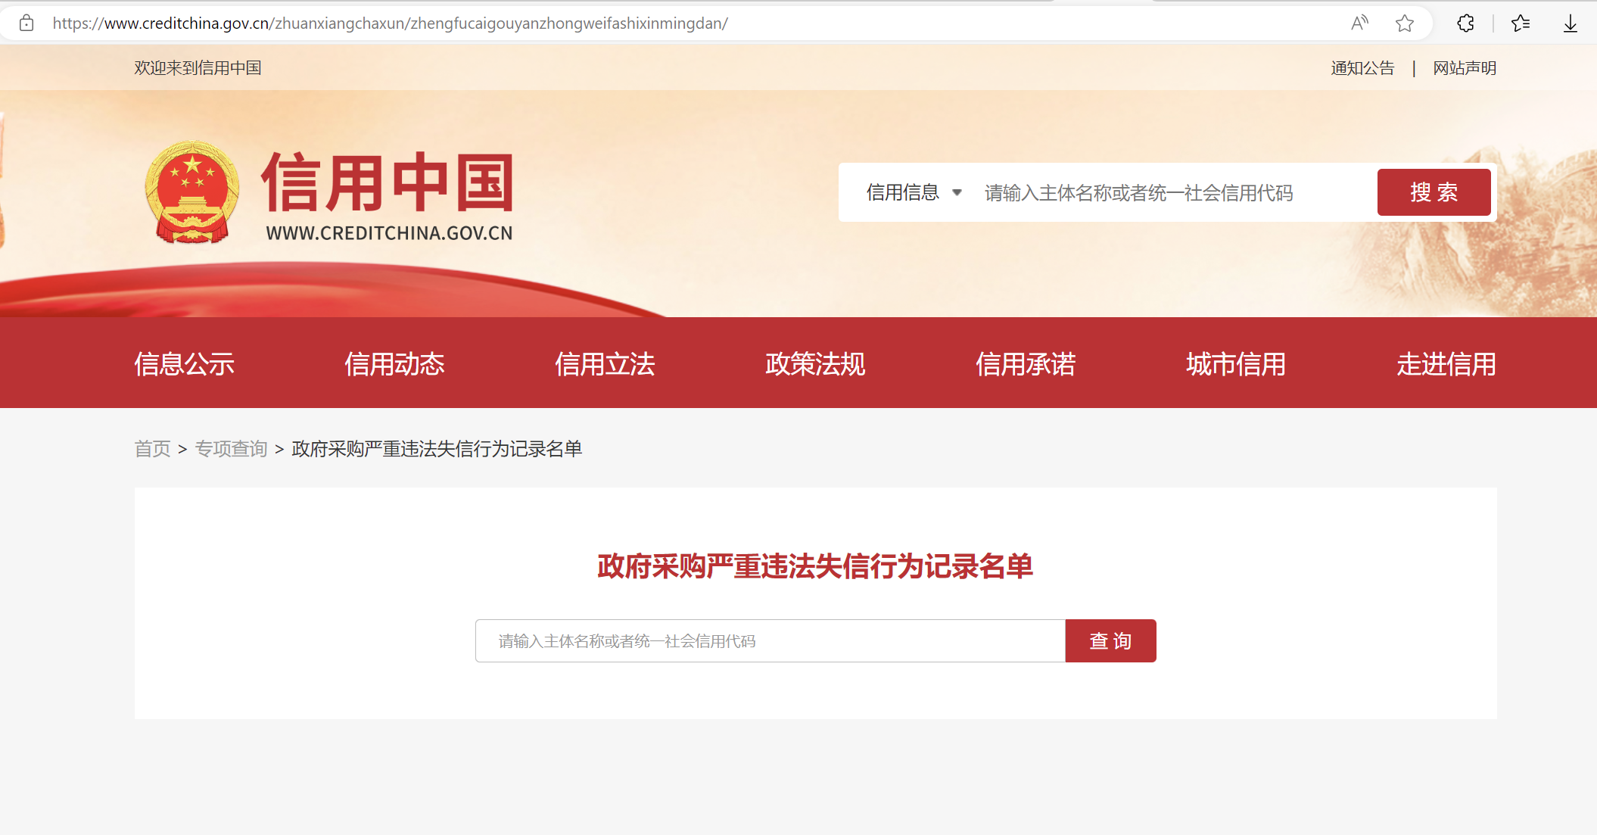Expand the 信用信息 dropdown

(x=903, y=193)
